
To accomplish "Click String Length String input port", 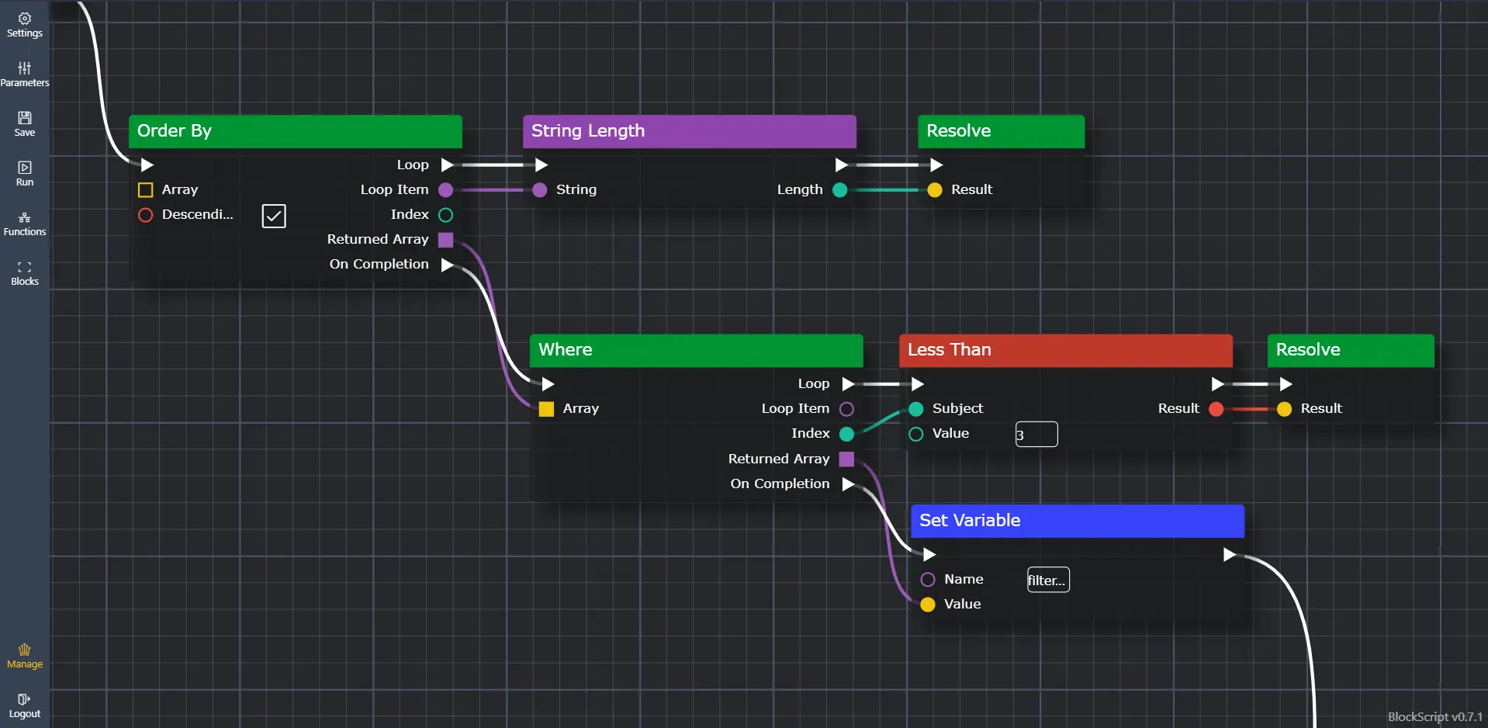I will tap(540, 190).
